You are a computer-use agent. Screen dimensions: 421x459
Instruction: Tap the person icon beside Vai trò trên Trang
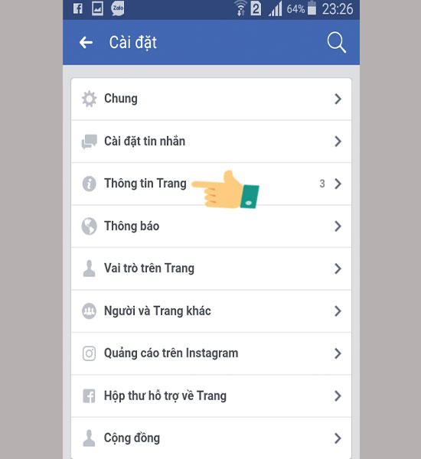89,269
